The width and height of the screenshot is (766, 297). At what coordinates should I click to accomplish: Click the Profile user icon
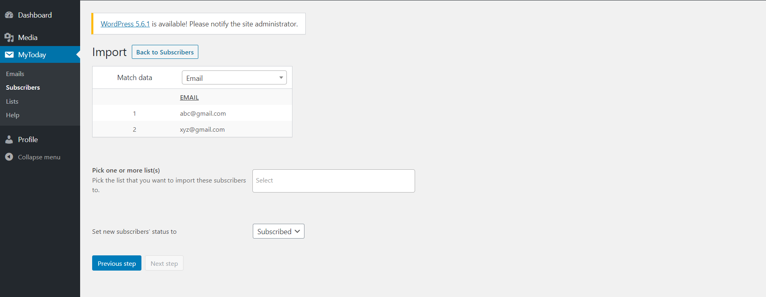pyautogui.click(x=9, y=140)
